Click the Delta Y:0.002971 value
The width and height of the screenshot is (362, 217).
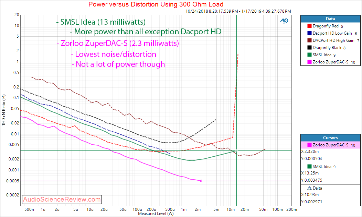(312, 202)
